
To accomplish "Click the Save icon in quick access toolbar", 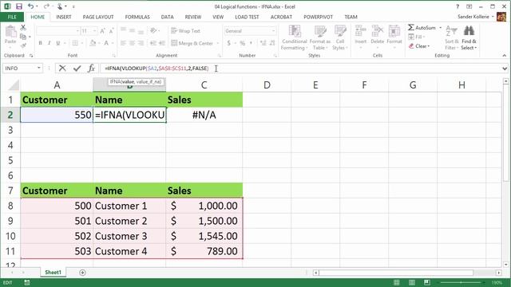I will (x=19, y=6).
